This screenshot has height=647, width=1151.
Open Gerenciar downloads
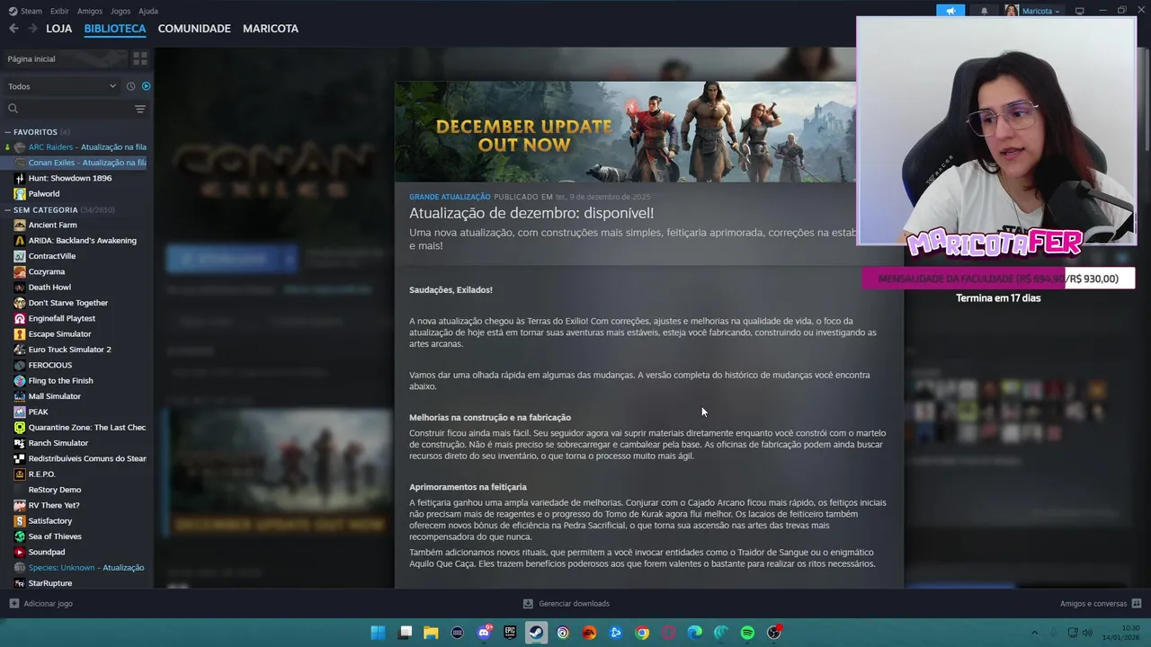[x=567, y=604]
